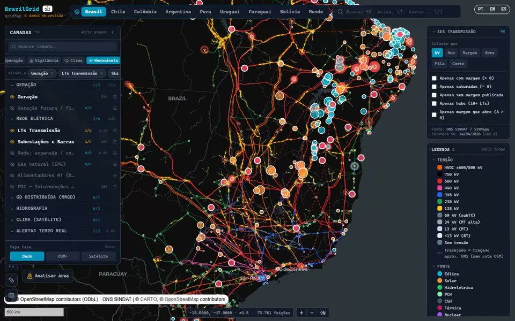Reset north orientation with the N button

[323, 313]
